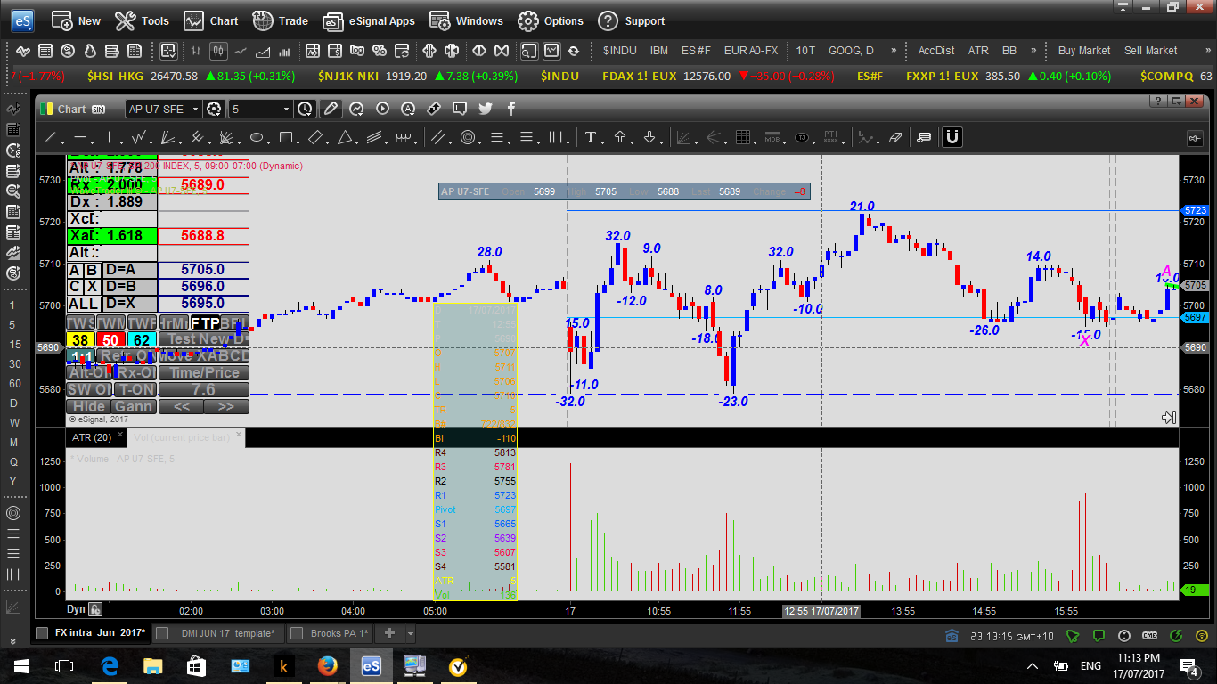Click the Buy Market button
This screenshot has height=684, width=1217.
[x=1084, y=51]
